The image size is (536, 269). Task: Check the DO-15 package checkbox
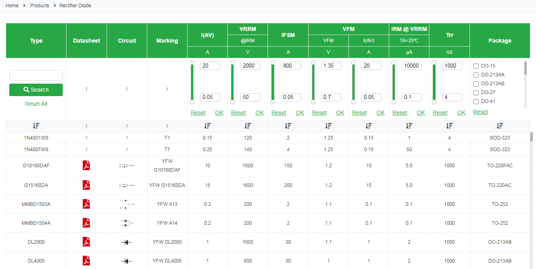point(476,66)
